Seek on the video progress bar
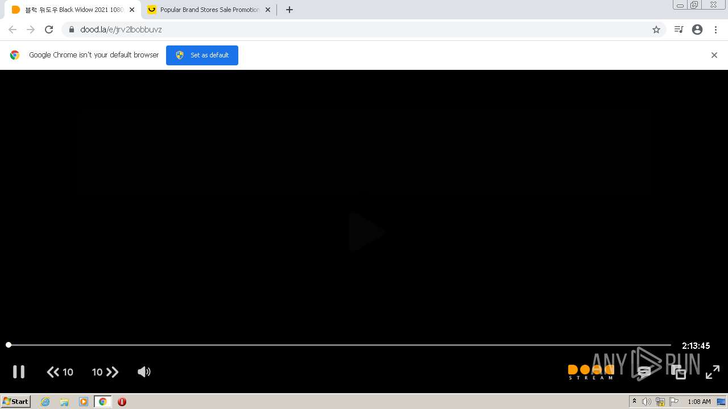This screenshot has width=728, height=409. point(340,345)
